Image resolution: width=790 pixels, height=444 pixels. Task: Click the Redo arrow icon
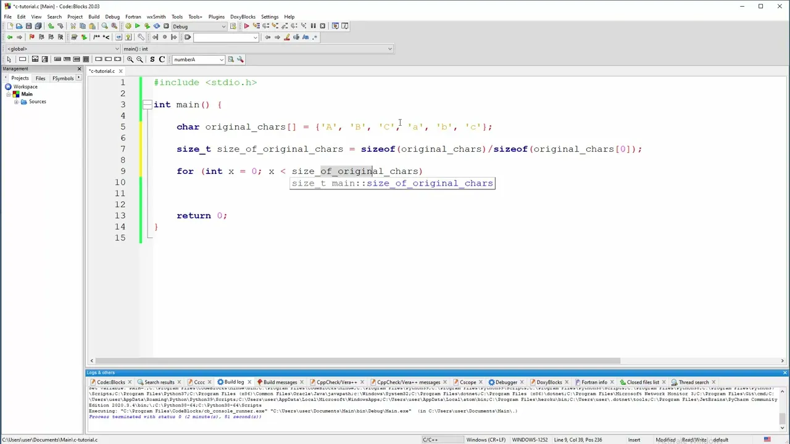click(x=60, y=26)
